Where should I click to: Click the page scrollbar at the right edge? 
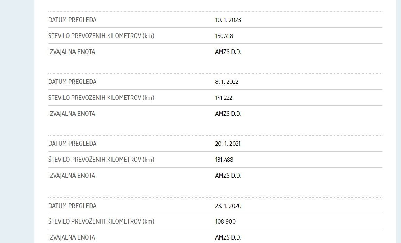tap(399, 121)
